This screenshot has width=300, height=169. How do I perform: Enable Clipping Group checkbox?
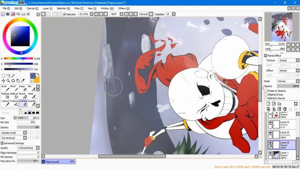tap(266, 94)
